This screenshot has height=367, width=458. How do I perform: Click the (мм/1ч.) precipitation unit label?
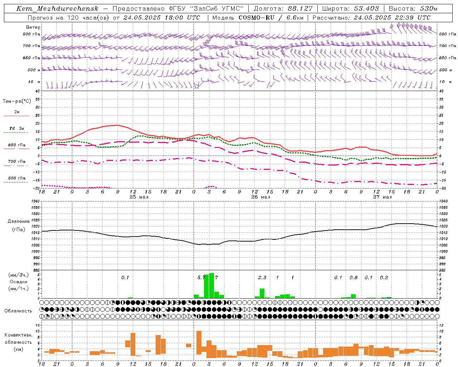pyautogui.click(x=18, y=289)
